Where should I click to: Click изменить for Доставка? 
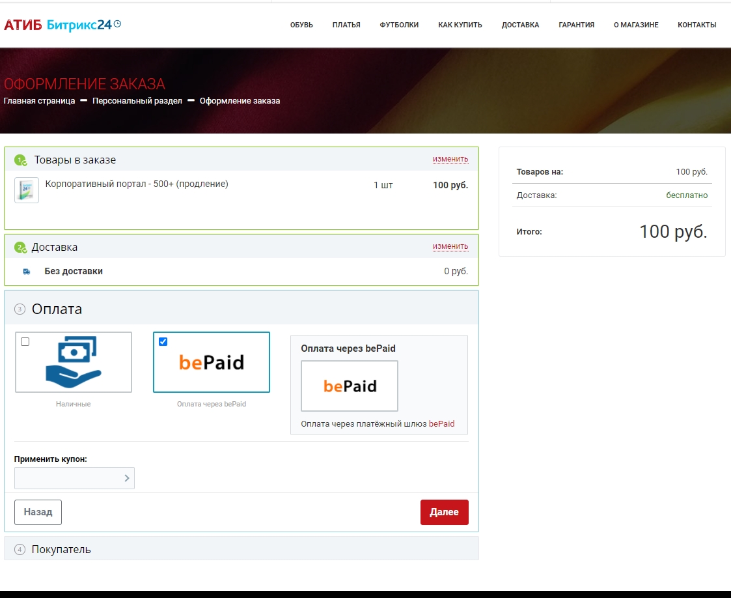(x=450, y=246)
